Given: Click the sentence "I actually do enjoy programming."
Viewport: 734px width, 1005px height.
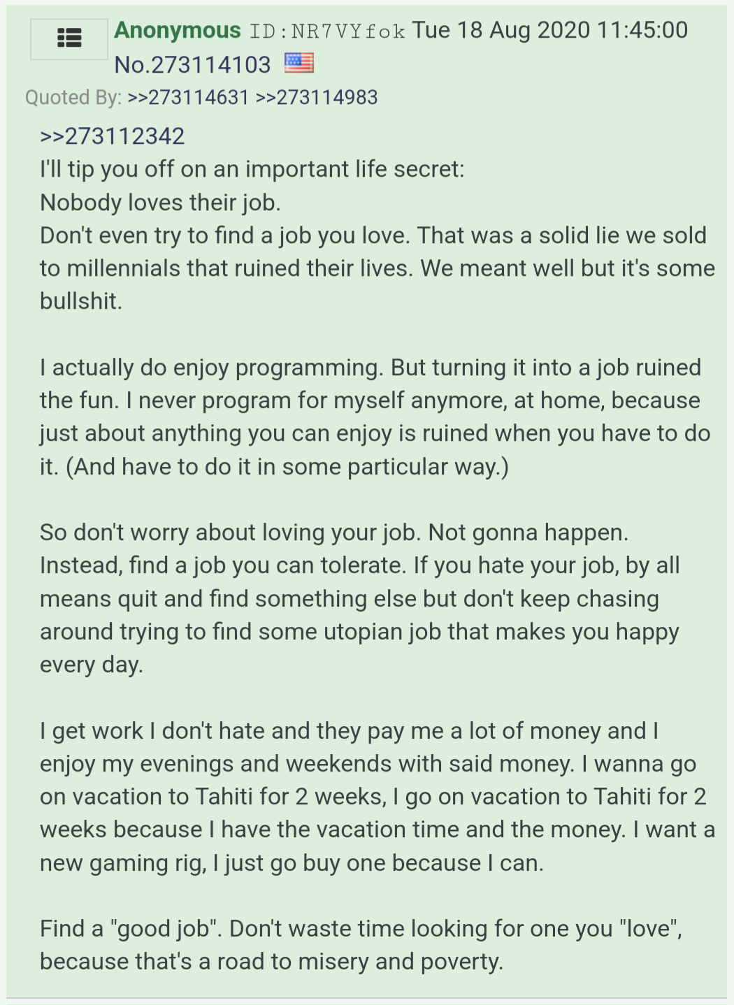Looking at the screenshot, I should tap(212, 368).
